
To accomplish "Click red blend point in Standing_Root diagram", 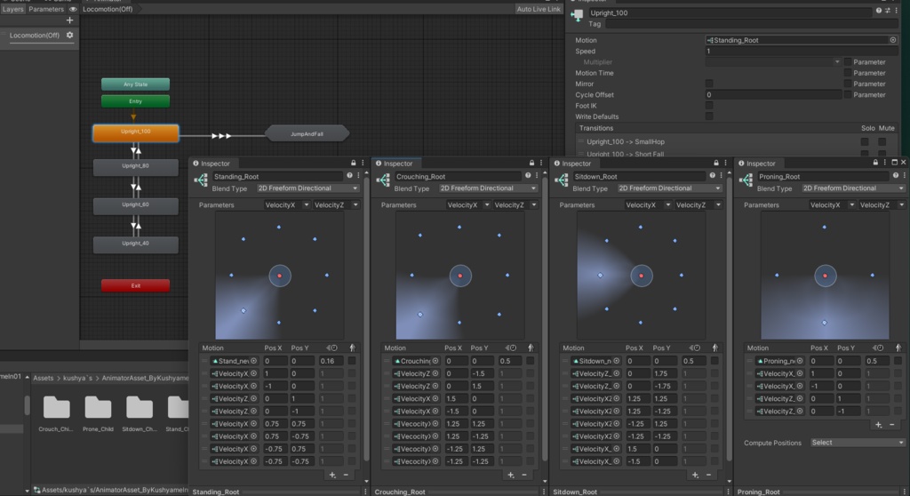I will [x=280, y=276].
